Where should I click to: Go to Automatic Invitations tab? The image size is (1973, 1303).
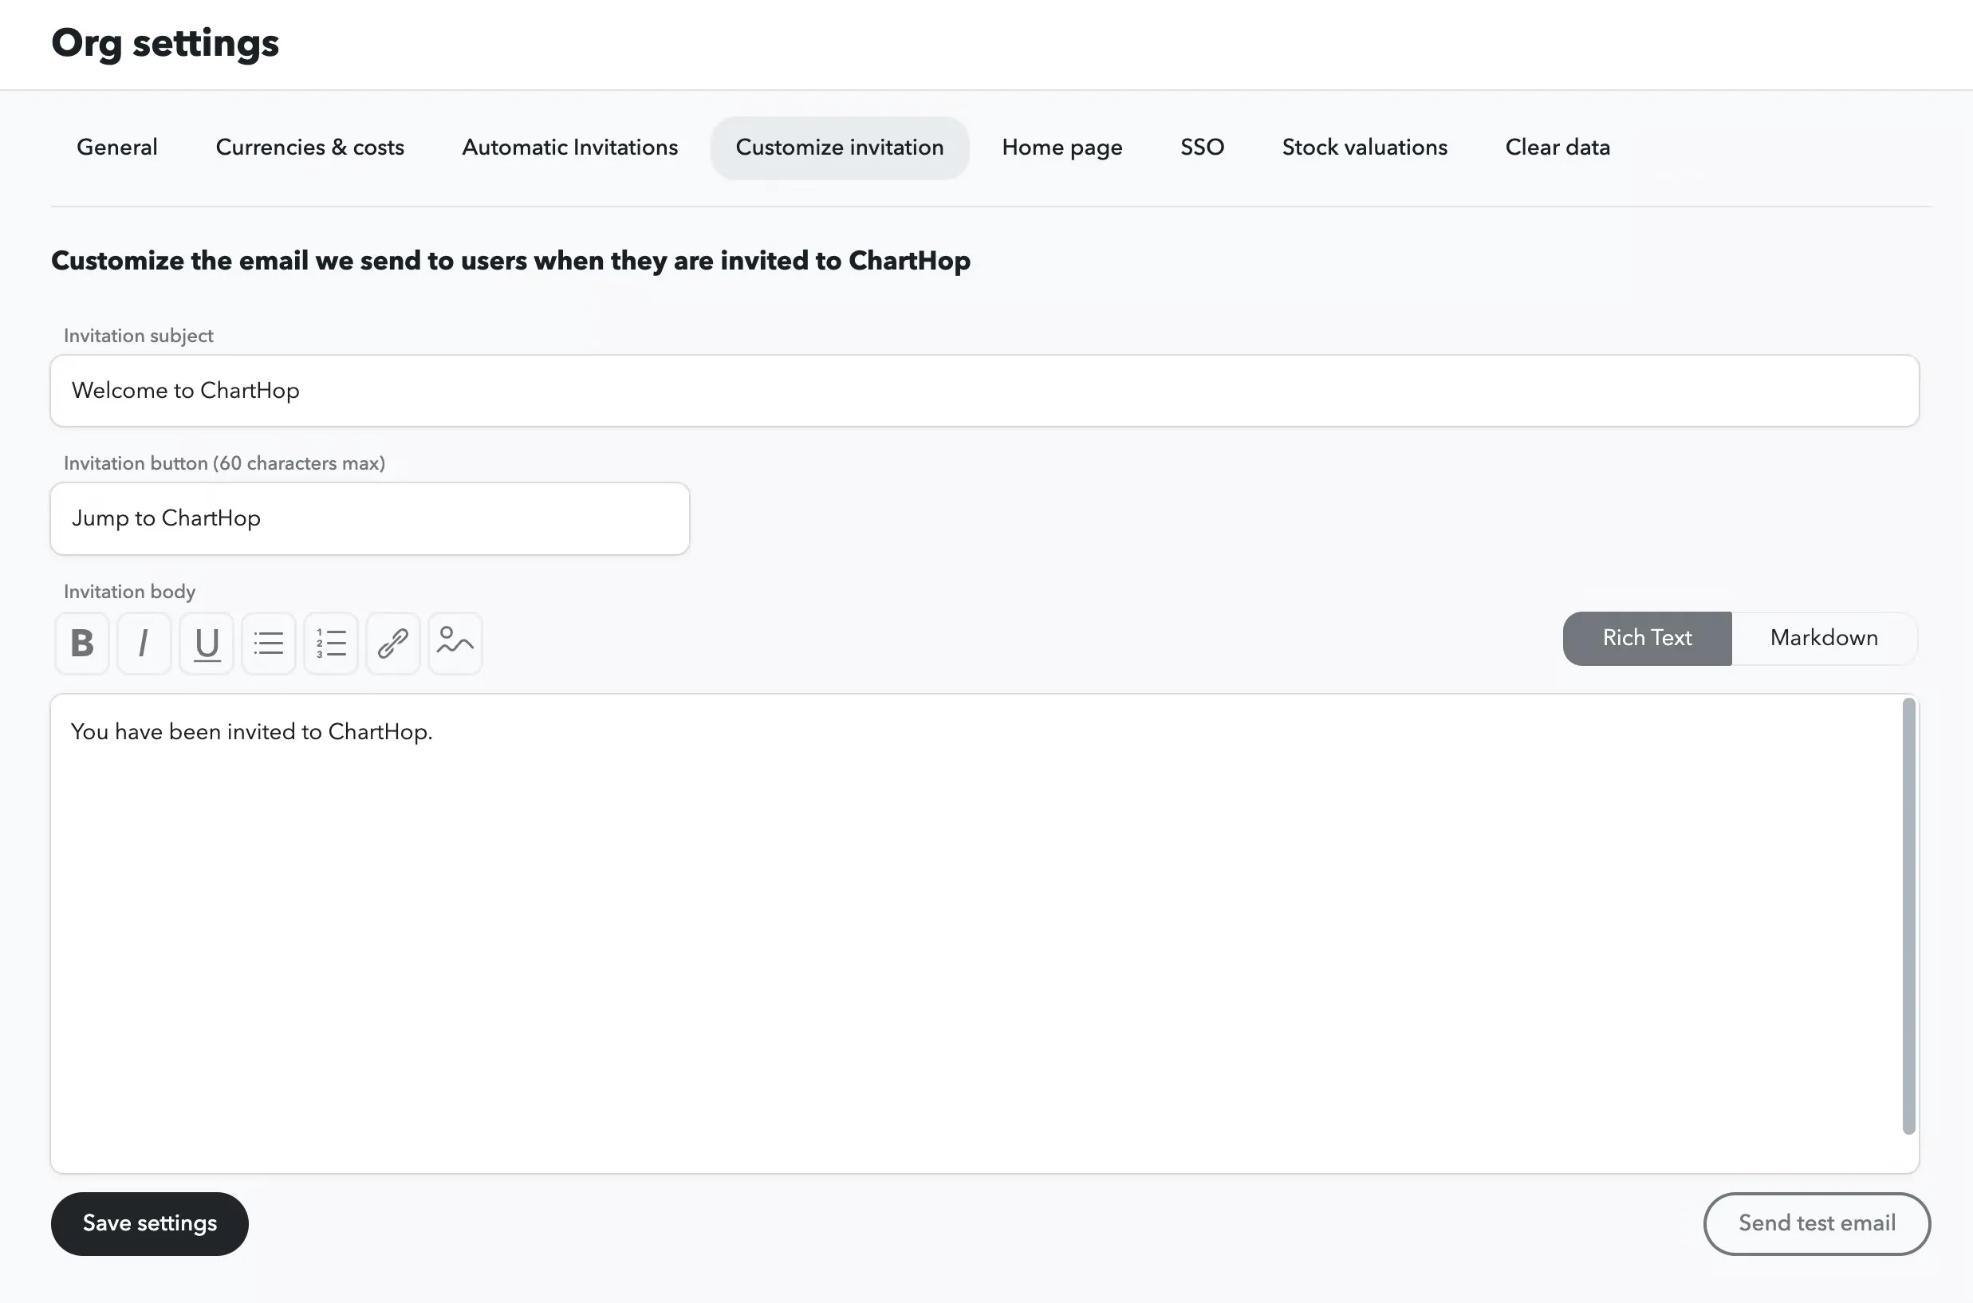pos(570,148)
